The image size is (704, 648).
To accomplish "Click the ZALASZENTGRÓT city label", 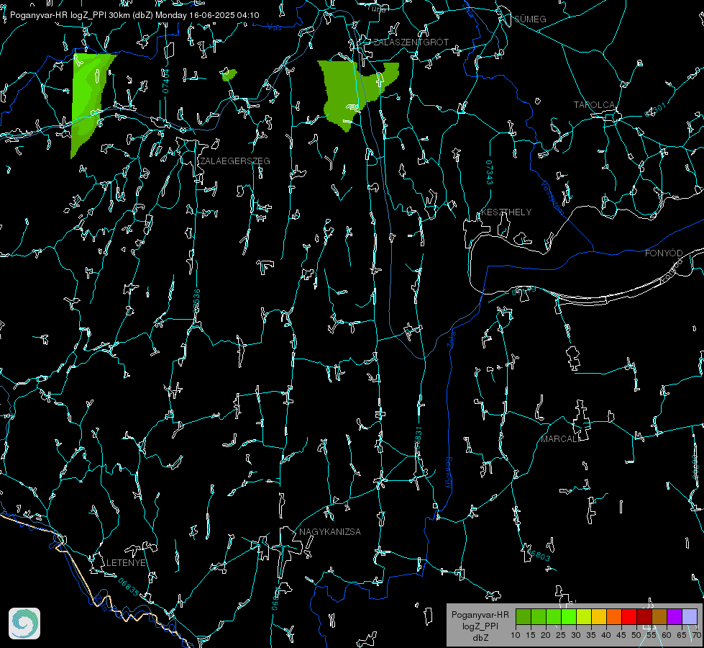I will point(411,42).
